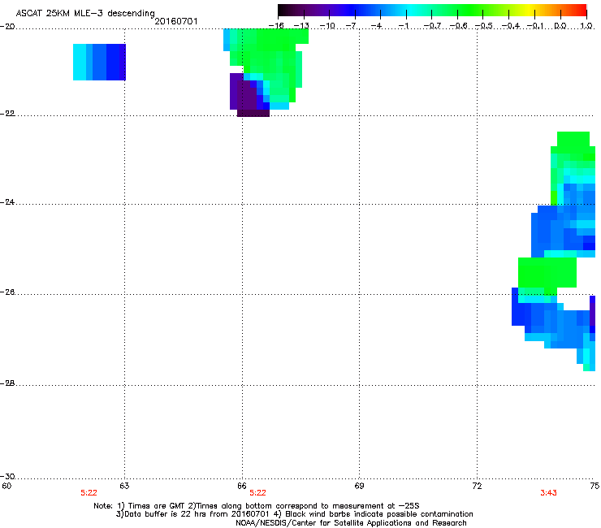Click the 66 longitude axis label
The image size is (601, 528).
(242, 486)
